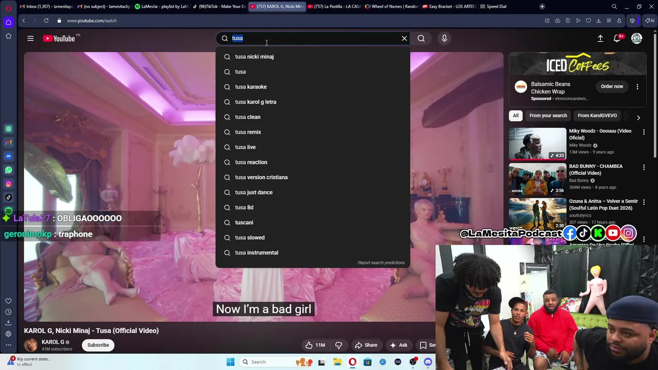Open the Opera sidebar downloads icon
Screen dimensions: 658x370
click(x=8, y=323)
